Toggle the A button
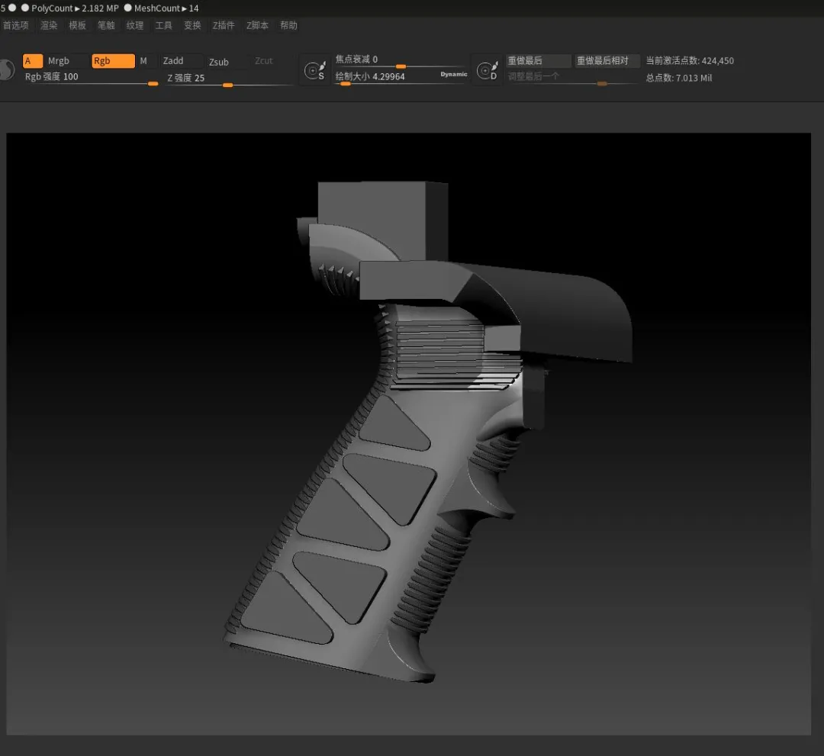 32,61
